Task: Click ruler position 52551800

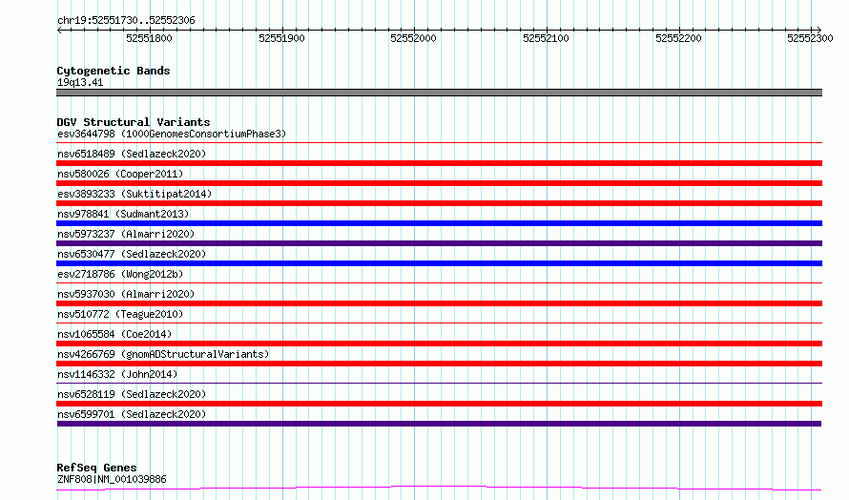Action: 149,38
